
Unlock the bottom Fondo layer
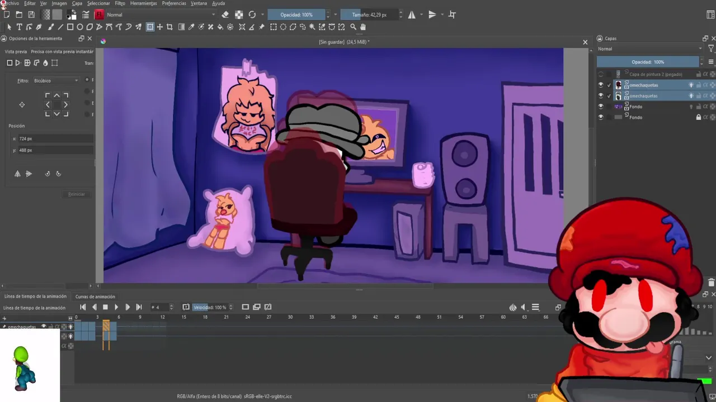(x=698, y=117)
